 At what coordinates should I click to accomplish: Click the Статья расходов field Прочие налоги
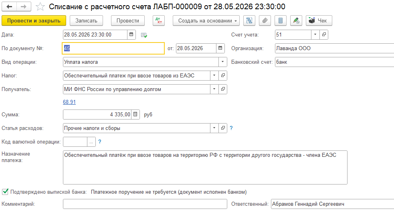[136, 128]
